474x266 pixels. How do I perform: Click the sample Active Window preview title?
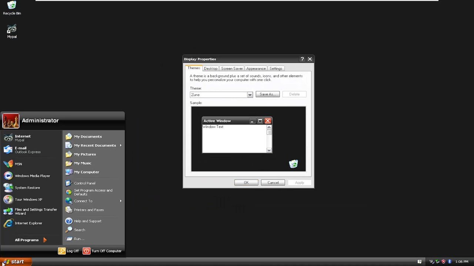point(217,121)
